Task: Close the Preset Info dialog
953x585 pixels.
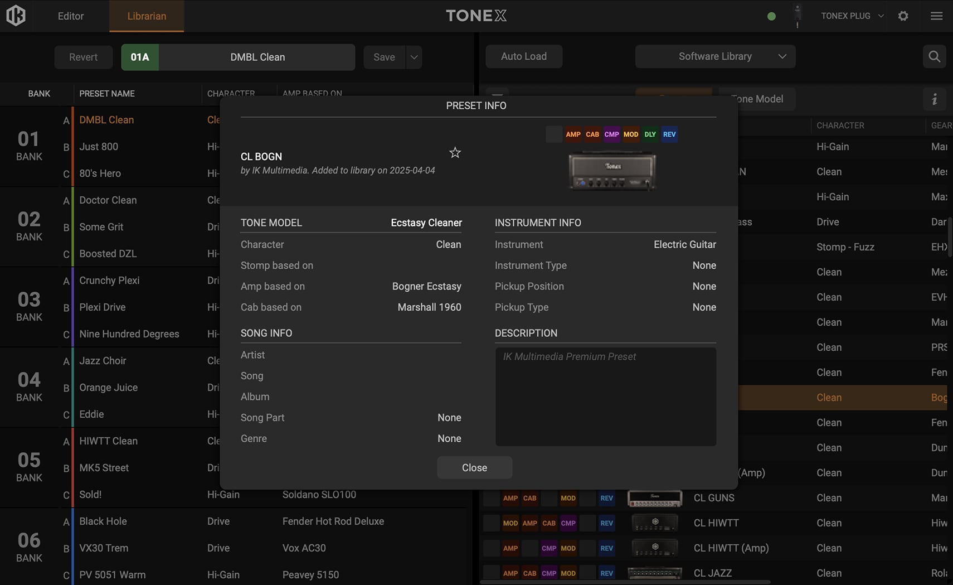Action: (474, 468)
